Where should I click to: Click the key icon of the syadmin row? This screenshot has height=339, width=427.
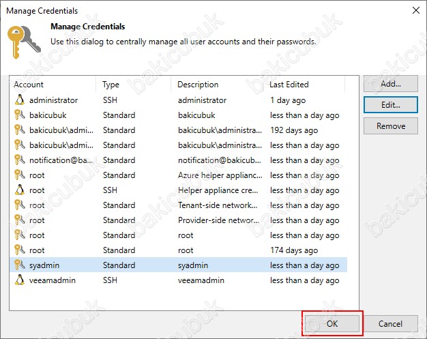[x=20, y=265]
